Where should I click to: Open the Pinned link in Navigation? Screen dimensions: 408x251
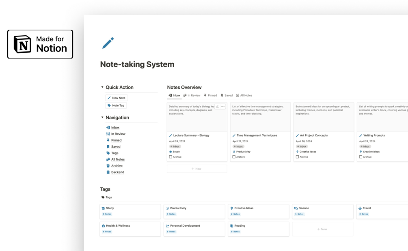click(117, 140)
